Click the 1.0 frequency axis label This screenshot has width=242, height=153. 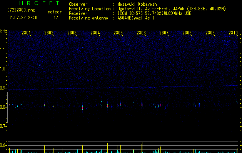click(x=3, y=69)
